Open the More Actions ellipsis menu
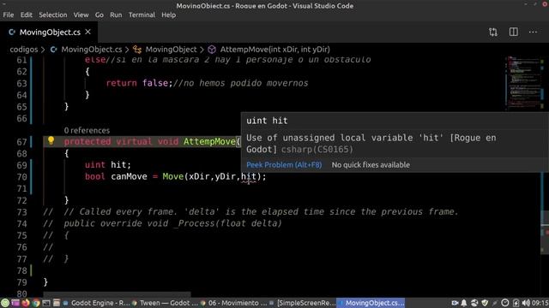Image resolution: width=549 pixels, height=308 pixels. (x=533, y=33)
